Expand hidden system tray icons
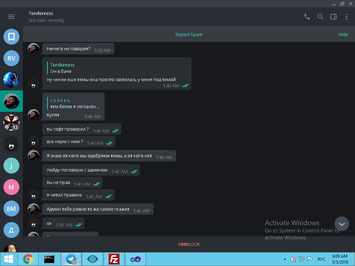 pyautogui.click(x=285, y=259)
